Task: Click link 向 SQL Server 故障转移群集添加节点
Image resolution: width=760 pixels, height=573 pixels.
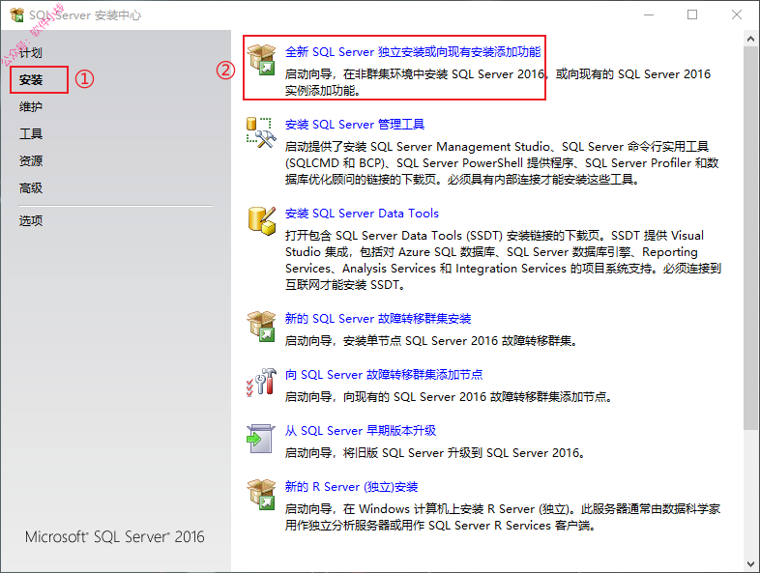Action: [384, 375]
